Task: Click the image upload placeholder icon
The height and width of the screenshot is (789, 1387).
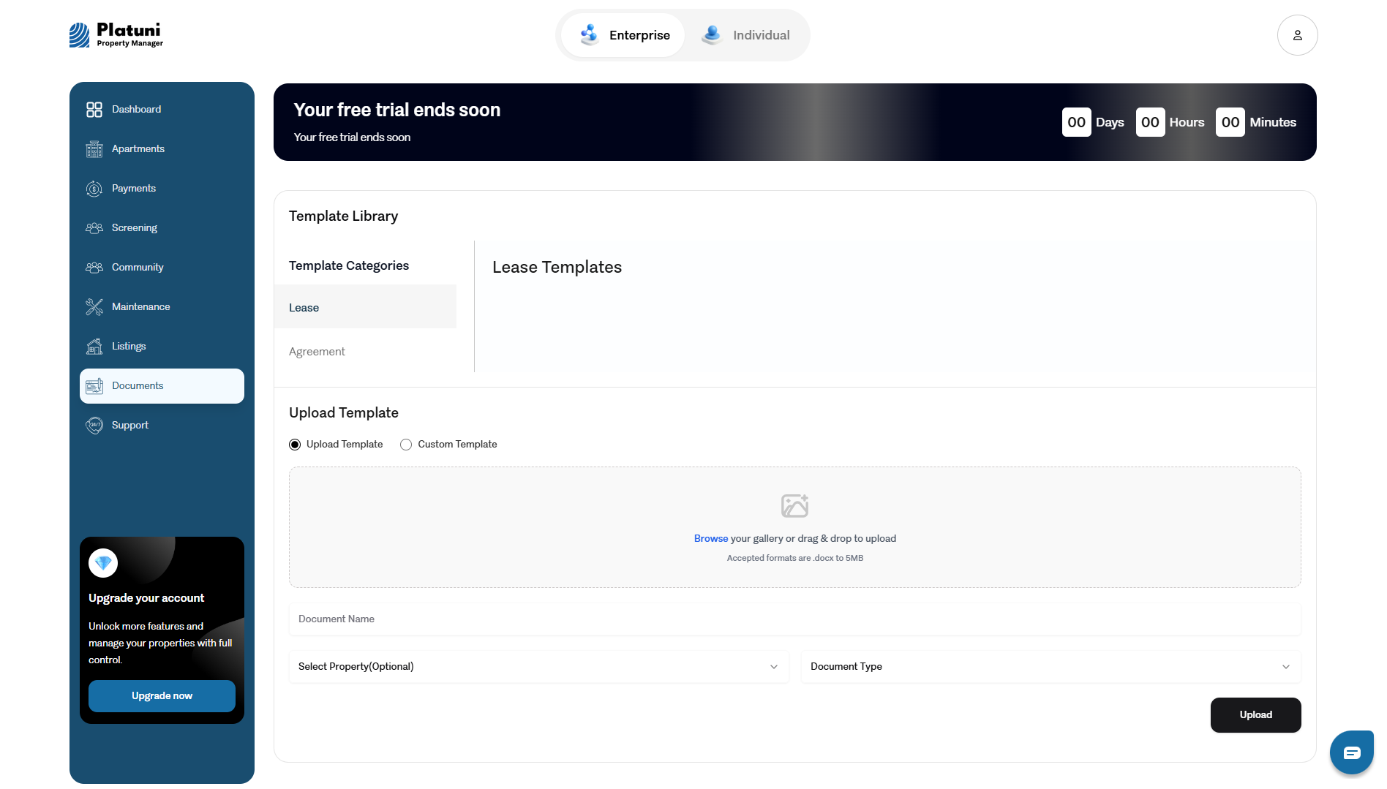Action: (x=794, y=505)
